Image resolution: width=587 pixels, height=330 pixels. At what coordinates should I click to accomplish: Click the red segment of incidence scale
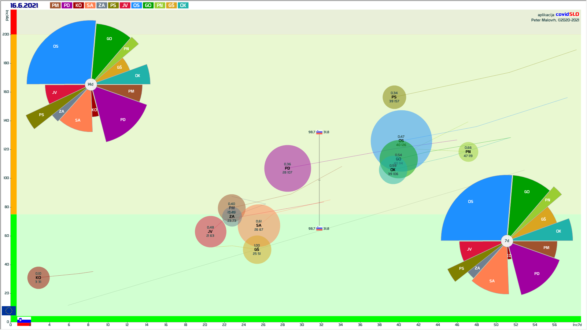[13, 22]
